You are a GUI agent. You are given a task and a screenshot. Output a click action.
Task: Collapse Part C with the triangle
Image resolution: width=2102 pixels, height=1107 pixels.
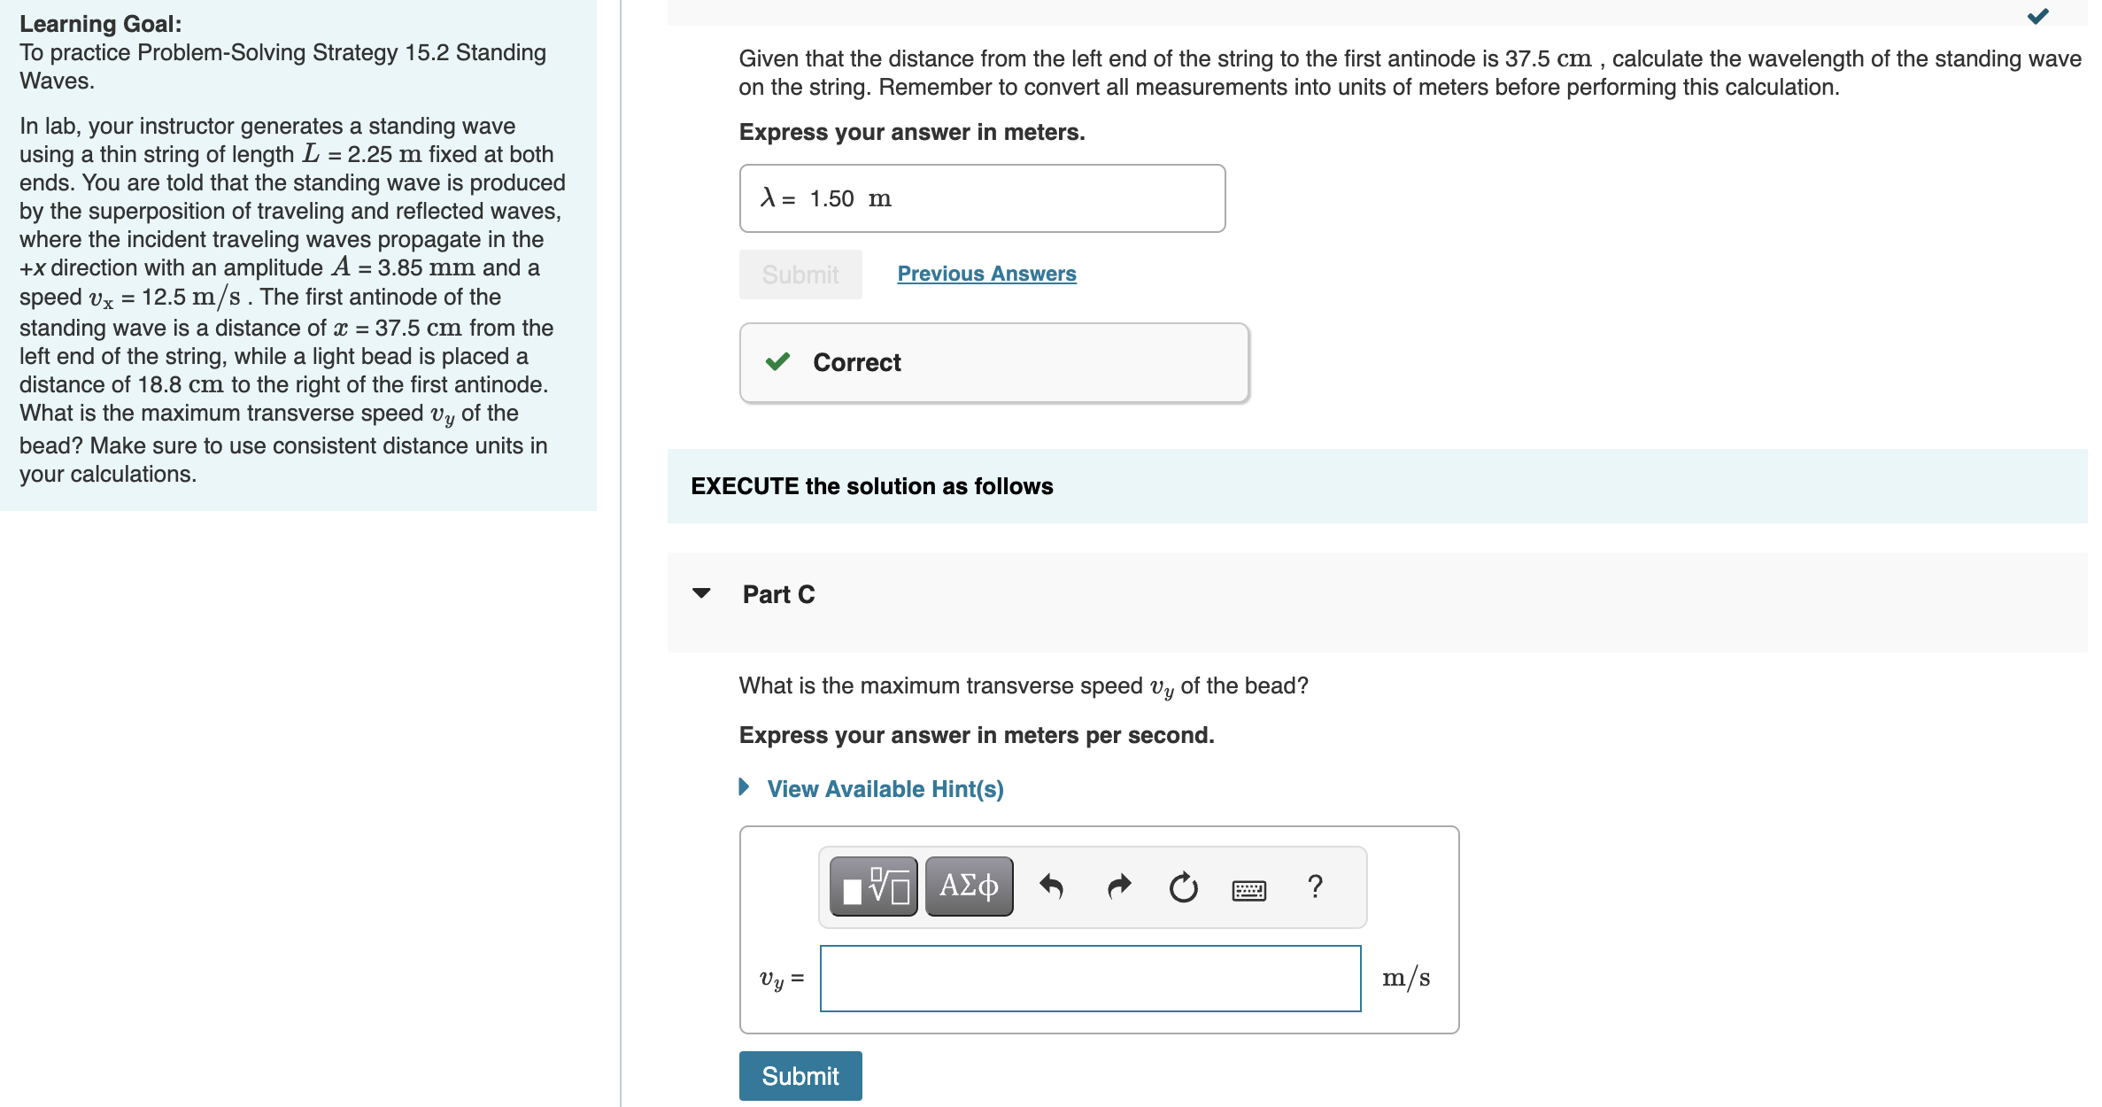[x=701, y=593]
